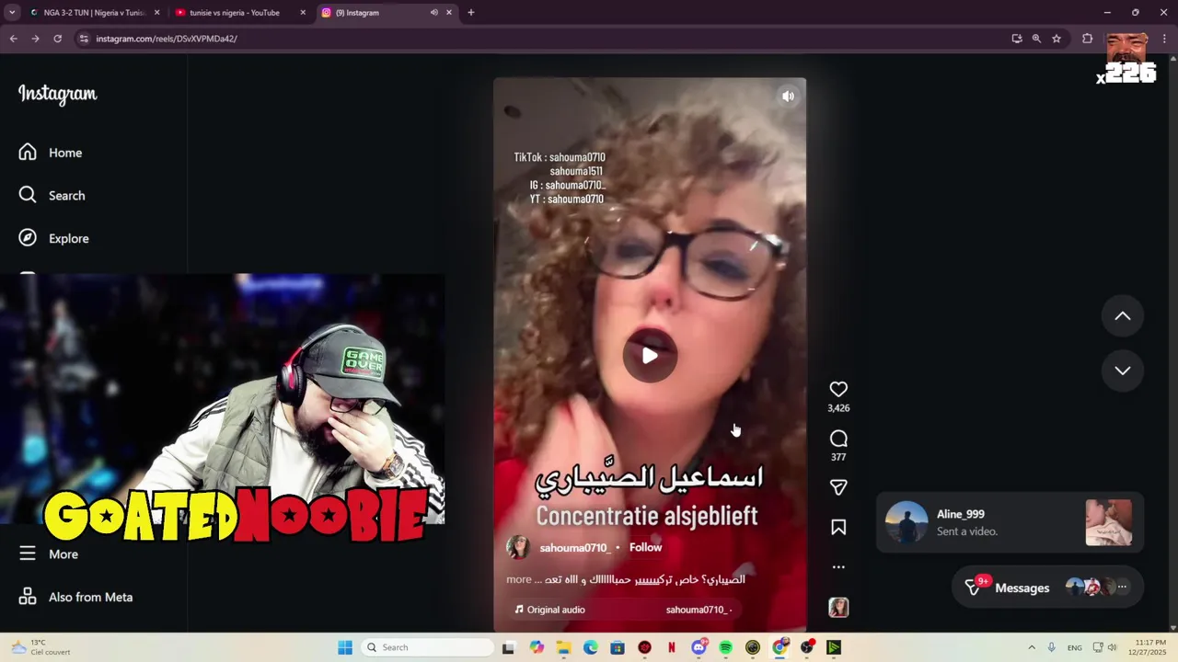The image size is (1178, 662).
Task: Bookmark this page with star icon
Action: tap(1057, 39)
